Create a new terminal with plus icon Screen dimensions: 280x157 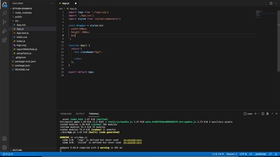click(x=255, y=114)
